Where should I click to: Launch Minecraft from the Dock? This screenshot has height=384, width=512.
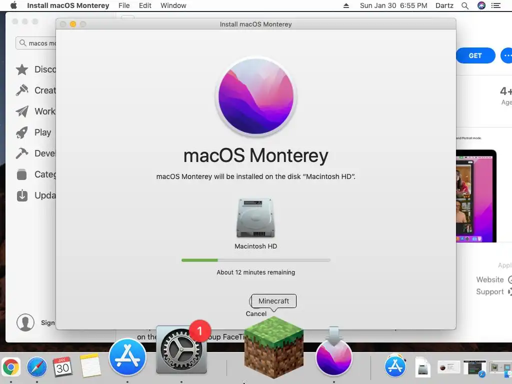(273, 347)
